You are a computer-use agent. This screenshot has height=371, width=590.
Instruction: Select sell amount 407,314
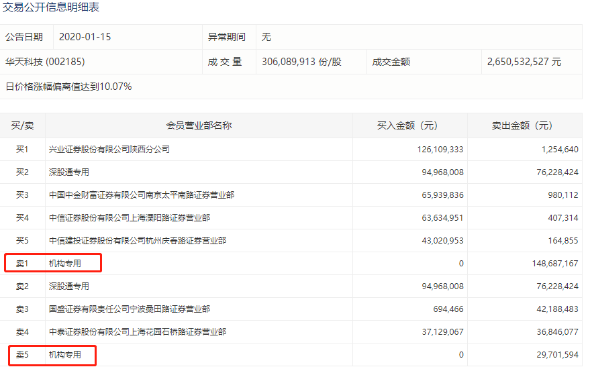(563, 218)
